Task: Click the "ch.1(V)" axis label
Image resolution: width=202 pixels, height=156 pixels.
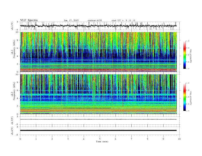Action: [12, 26]
